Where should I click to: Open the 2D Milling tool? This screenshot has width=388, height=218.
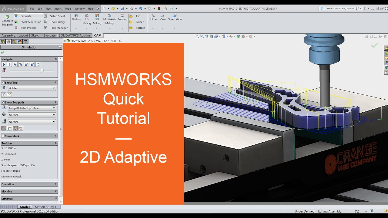click(87, 19)
